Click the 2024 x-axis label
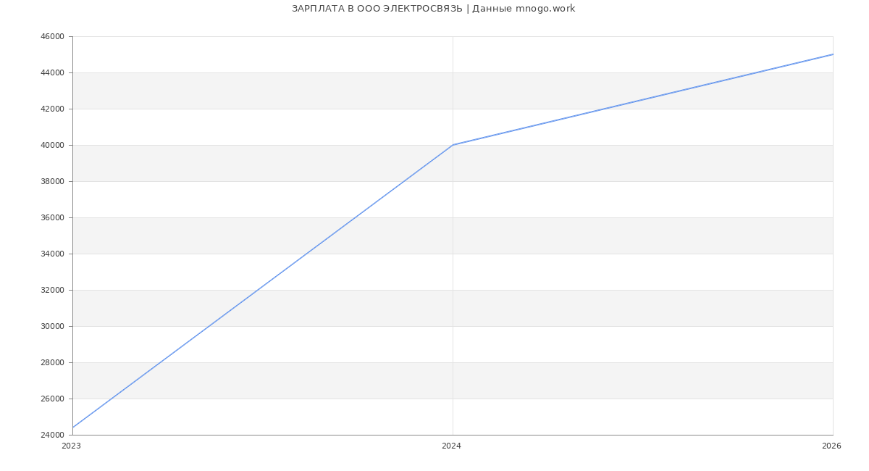869x471 pixels. pyautogui.click(x=451, y=446)
